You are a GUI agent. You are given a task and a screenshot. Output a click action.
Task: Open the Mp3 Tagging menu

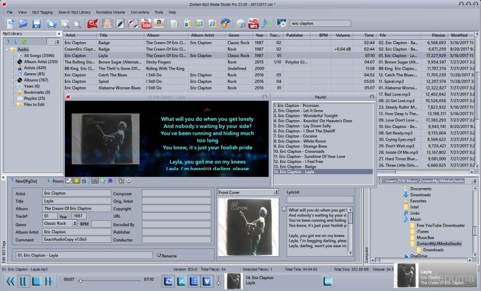click(x=41, y=11)
